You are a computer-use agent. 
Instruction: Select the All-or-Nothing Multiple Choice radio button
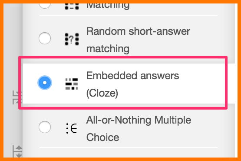(x=45, y=127)
